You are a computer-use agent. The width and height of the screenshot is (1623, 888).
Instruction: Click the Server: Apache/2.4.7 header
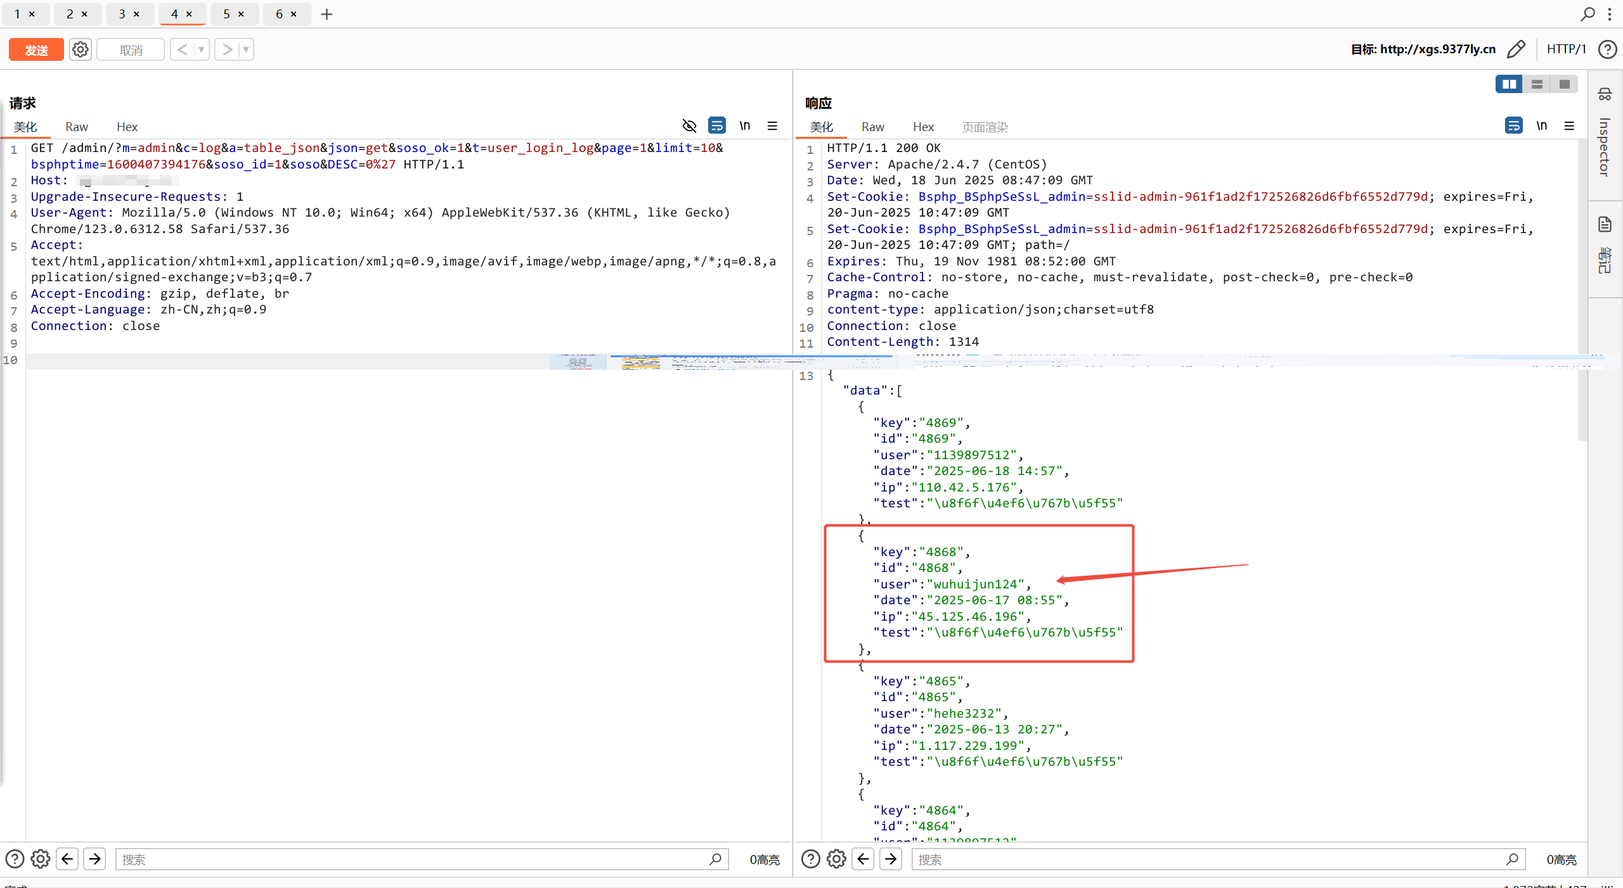(937, 164)
